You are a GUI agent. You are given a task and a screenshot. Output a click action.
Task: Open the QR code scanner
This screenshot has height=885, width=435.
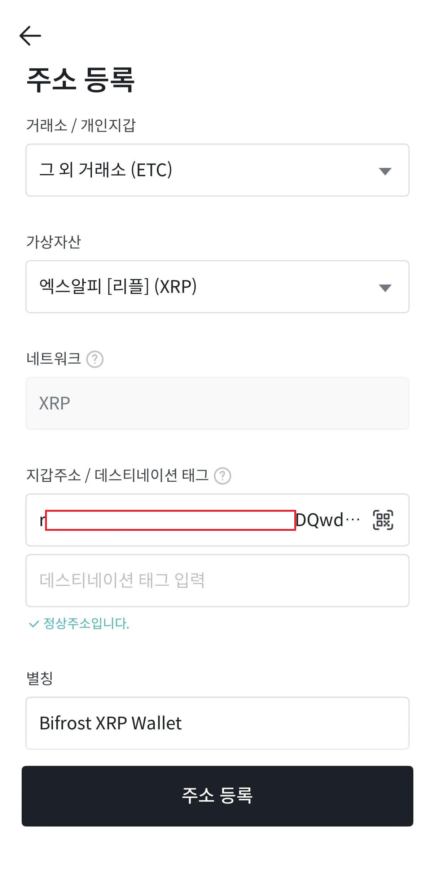(383, 520)
